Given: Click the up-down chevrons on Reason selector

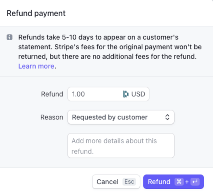Looking at the screenshot, I should click(x=167, y=117).
